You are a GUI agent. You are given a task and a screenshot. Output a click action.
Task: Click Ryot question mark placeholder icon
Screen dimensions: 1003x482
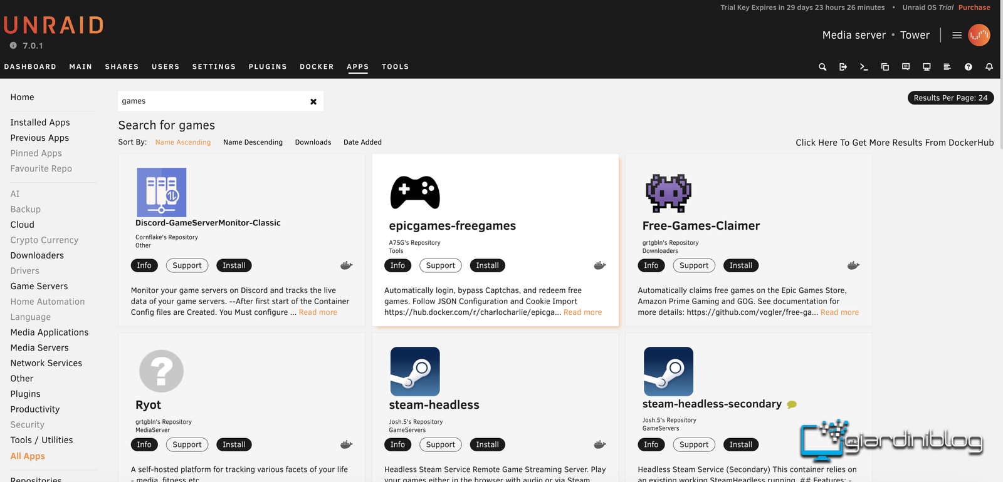pyautogui.click(x=161, y=371)
